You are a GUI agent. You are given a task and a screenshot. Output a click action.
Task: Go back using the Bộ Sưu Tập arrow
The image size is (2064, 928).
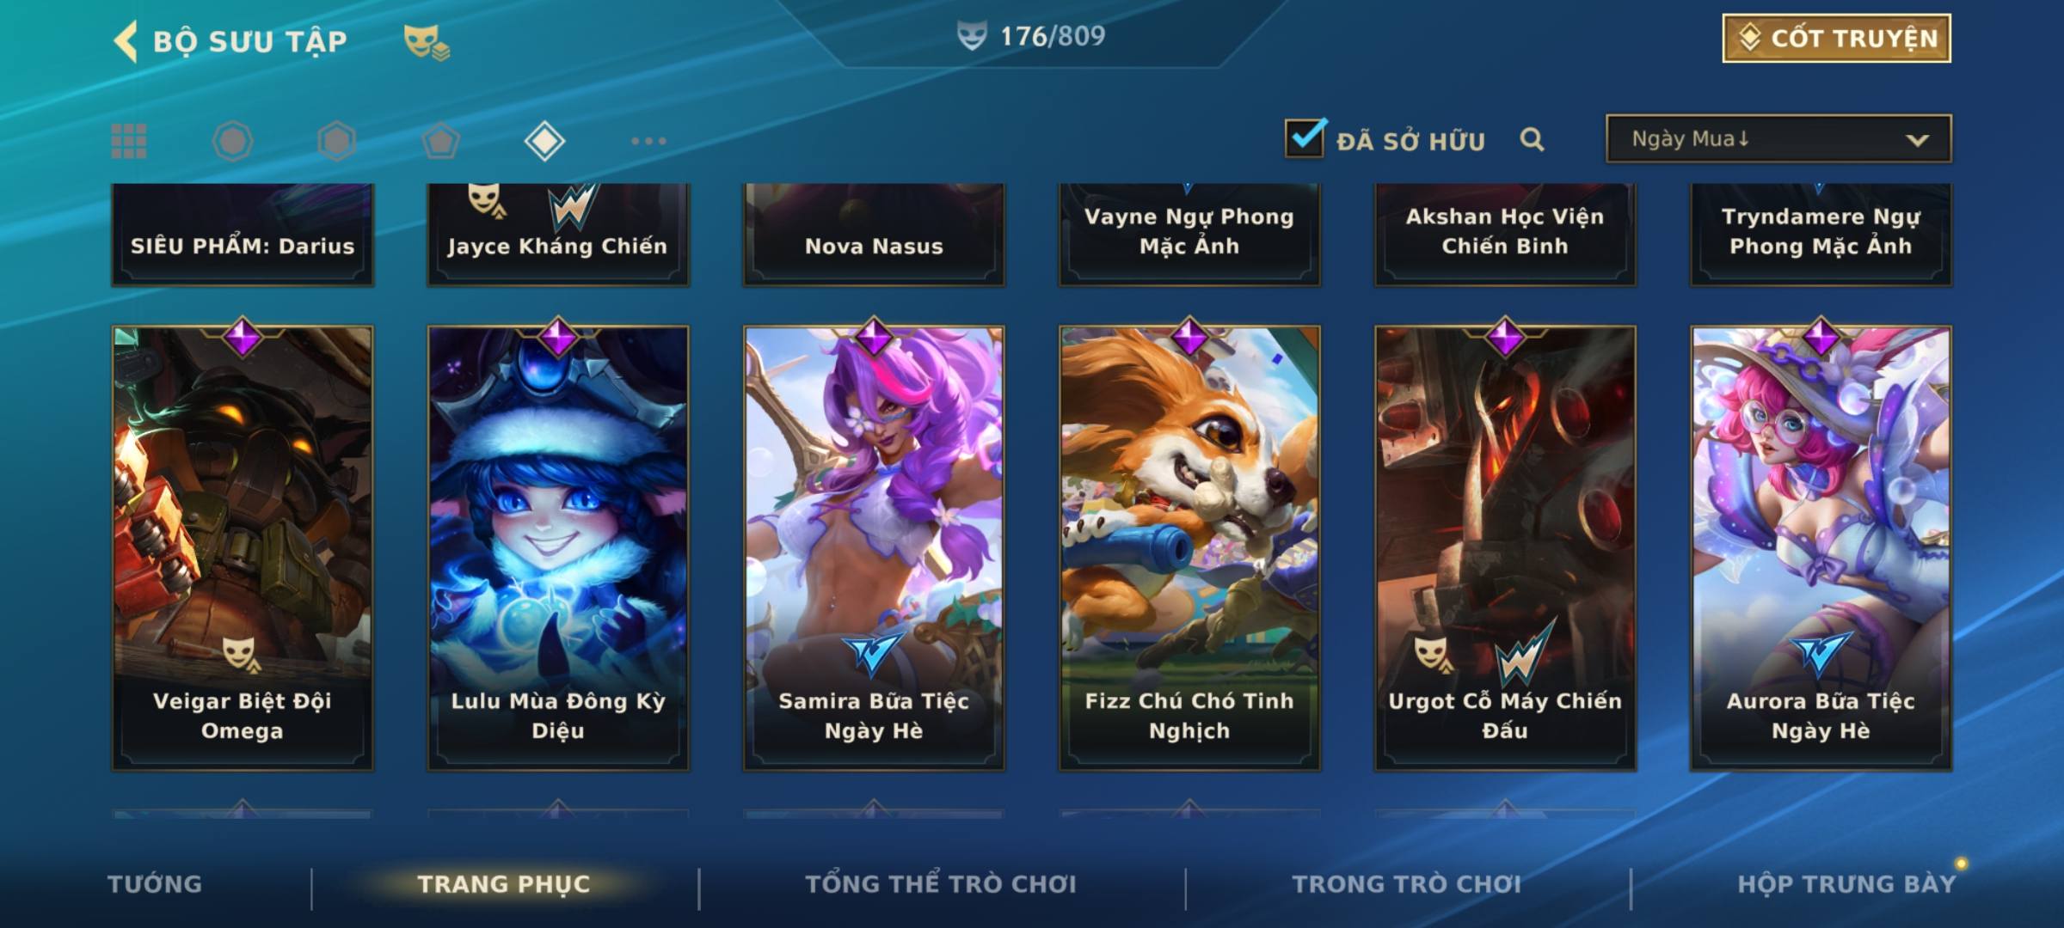click(126, 41)
